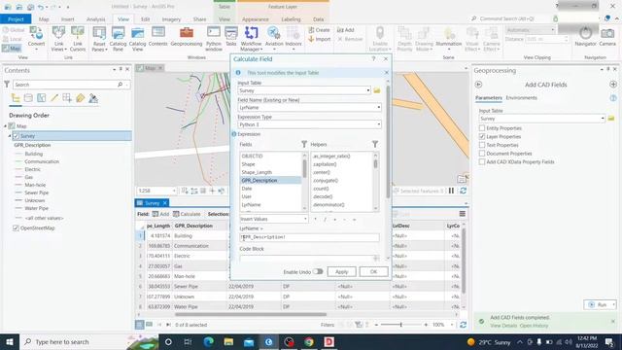Open Google Chrome from taskbar

click(309, 341)
